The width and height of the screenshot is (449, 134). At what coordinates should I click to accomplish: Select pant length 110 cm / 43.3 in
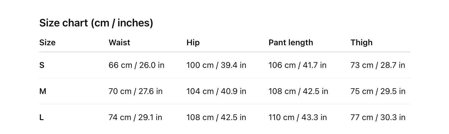298,117
